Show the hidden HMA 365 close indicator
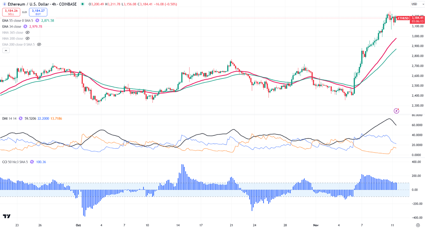Viewport: 425px width, 228px height. tap(27, 33)
